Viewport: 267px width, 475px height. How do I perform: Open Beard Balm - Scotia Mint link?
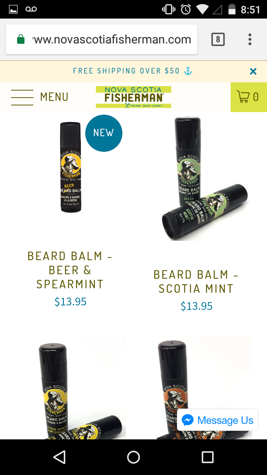(197, 282)
